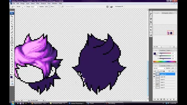Hide the Layer 10 eye icon

coord(154,77)
